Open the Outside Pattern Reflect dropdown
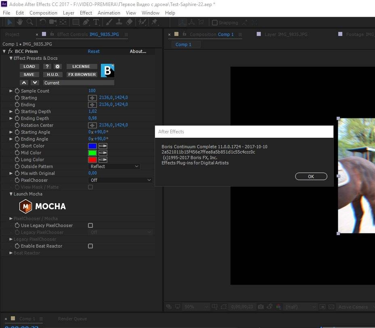Viewport: 375px width, 328px height. (x=114, y=166)
